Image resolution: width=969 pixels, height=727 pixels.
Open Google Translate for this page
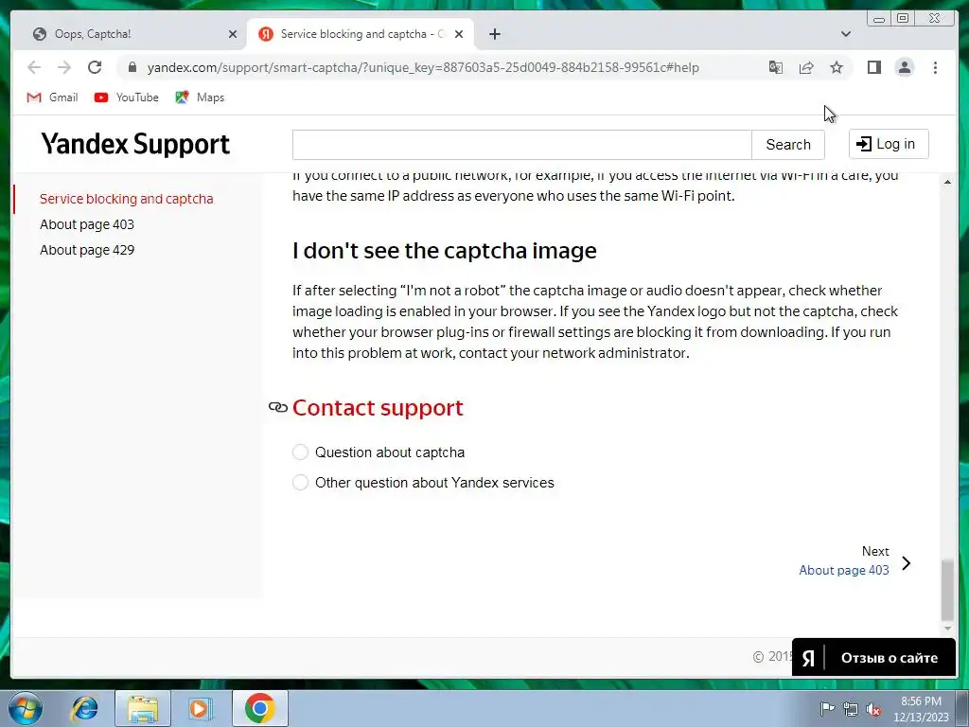tap(776, 67)
